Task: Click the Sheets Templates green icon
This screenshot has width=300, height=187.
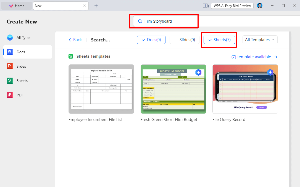Action: 71,56
